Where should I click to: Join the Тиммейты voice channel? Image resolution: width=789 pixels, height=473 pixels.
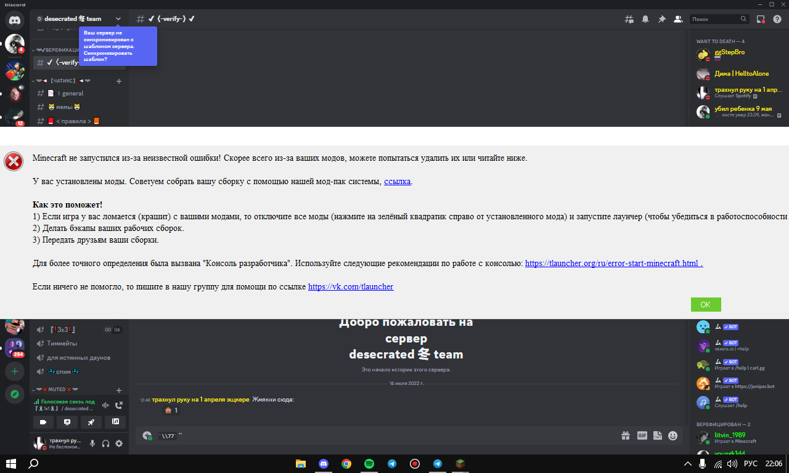coord(80,344)
